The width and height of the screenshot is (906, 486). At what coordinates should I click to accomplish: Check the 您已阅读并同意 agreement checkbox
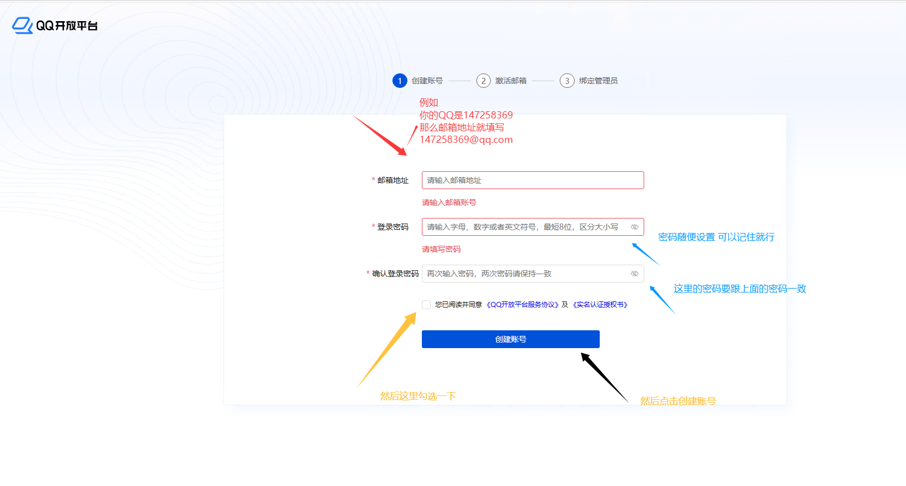click(x=426, y=305)
